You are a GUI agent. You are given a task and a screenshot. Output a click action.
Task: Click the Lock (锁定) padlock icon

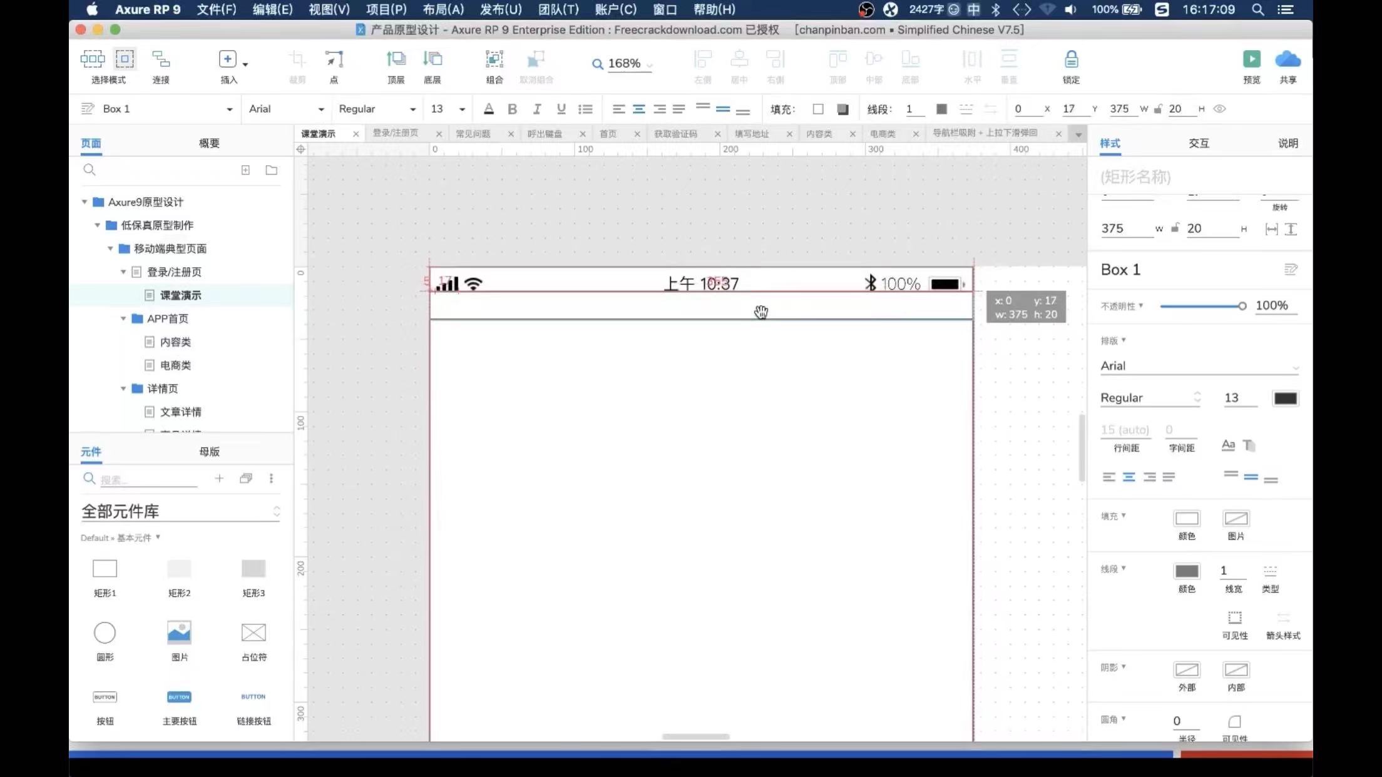(x=1071, y=59)
